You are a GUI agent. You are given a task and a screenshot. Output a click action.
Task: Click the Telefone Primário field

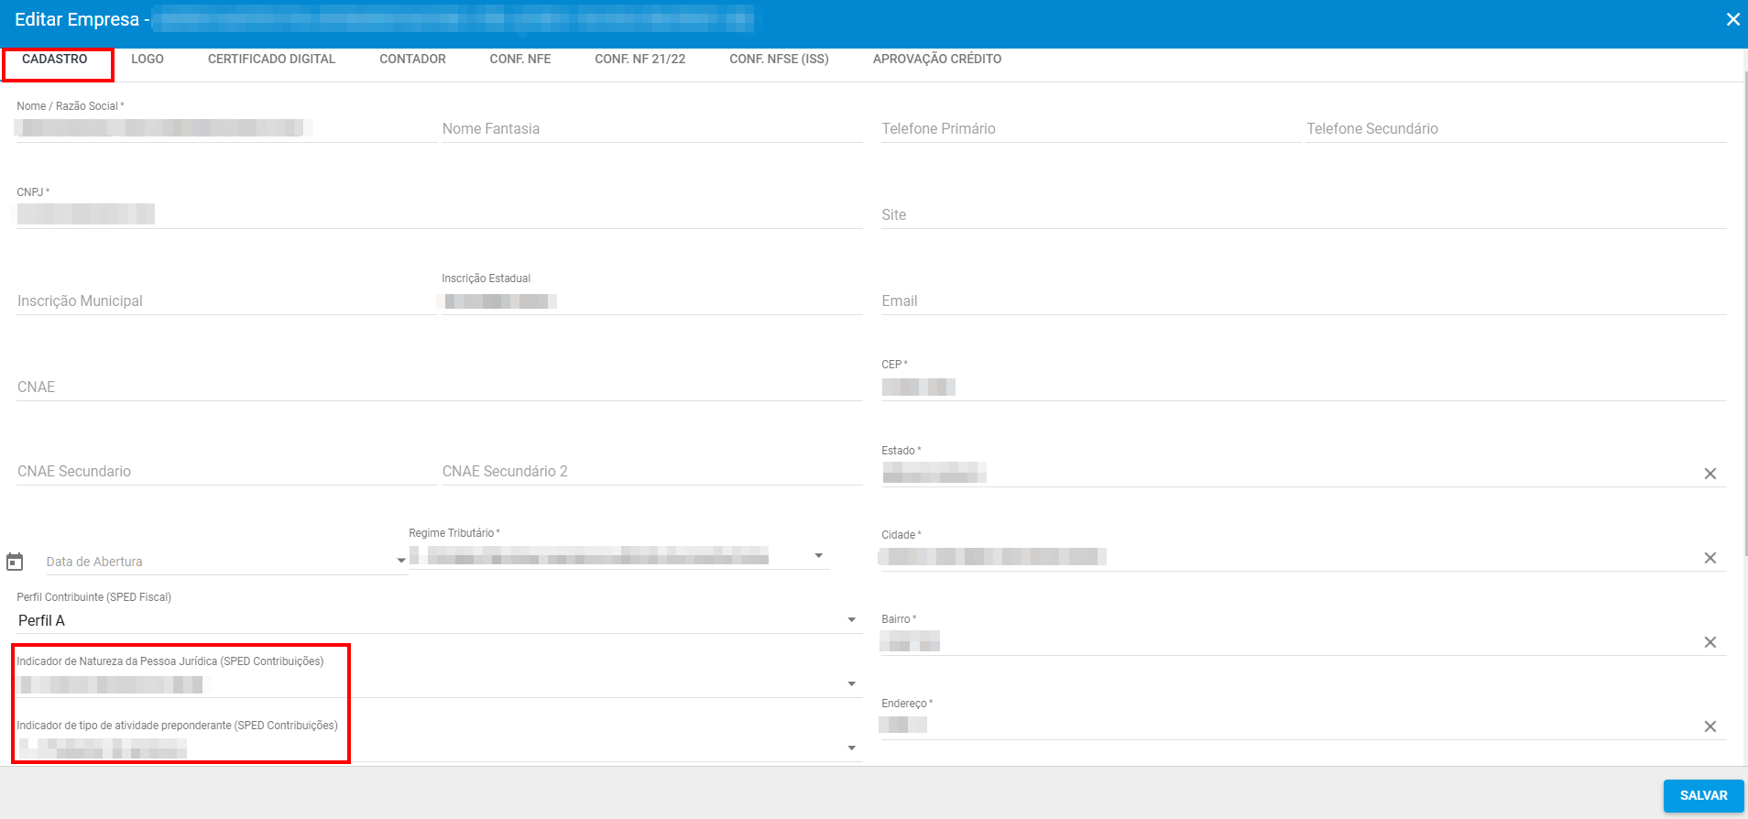pos(1090,129)
